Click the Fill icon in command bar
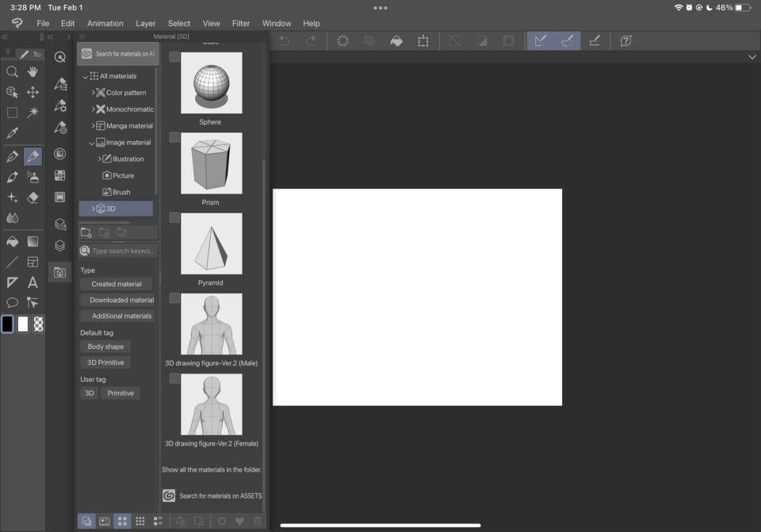 396,41
